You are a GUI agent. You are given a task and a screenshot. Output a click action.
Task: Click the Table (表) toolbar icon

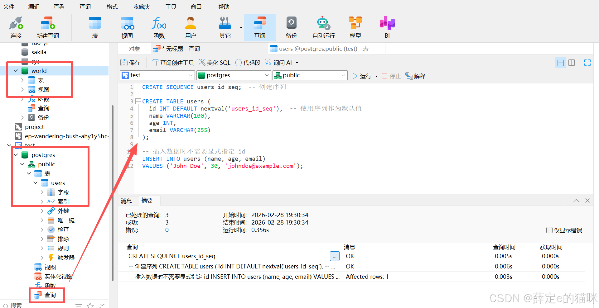click(95, 27)
